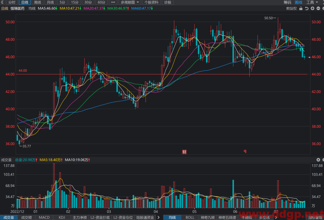Select the 日线 daily period tab
Viewport: 324px width, 220px height.
pos(25,2)
